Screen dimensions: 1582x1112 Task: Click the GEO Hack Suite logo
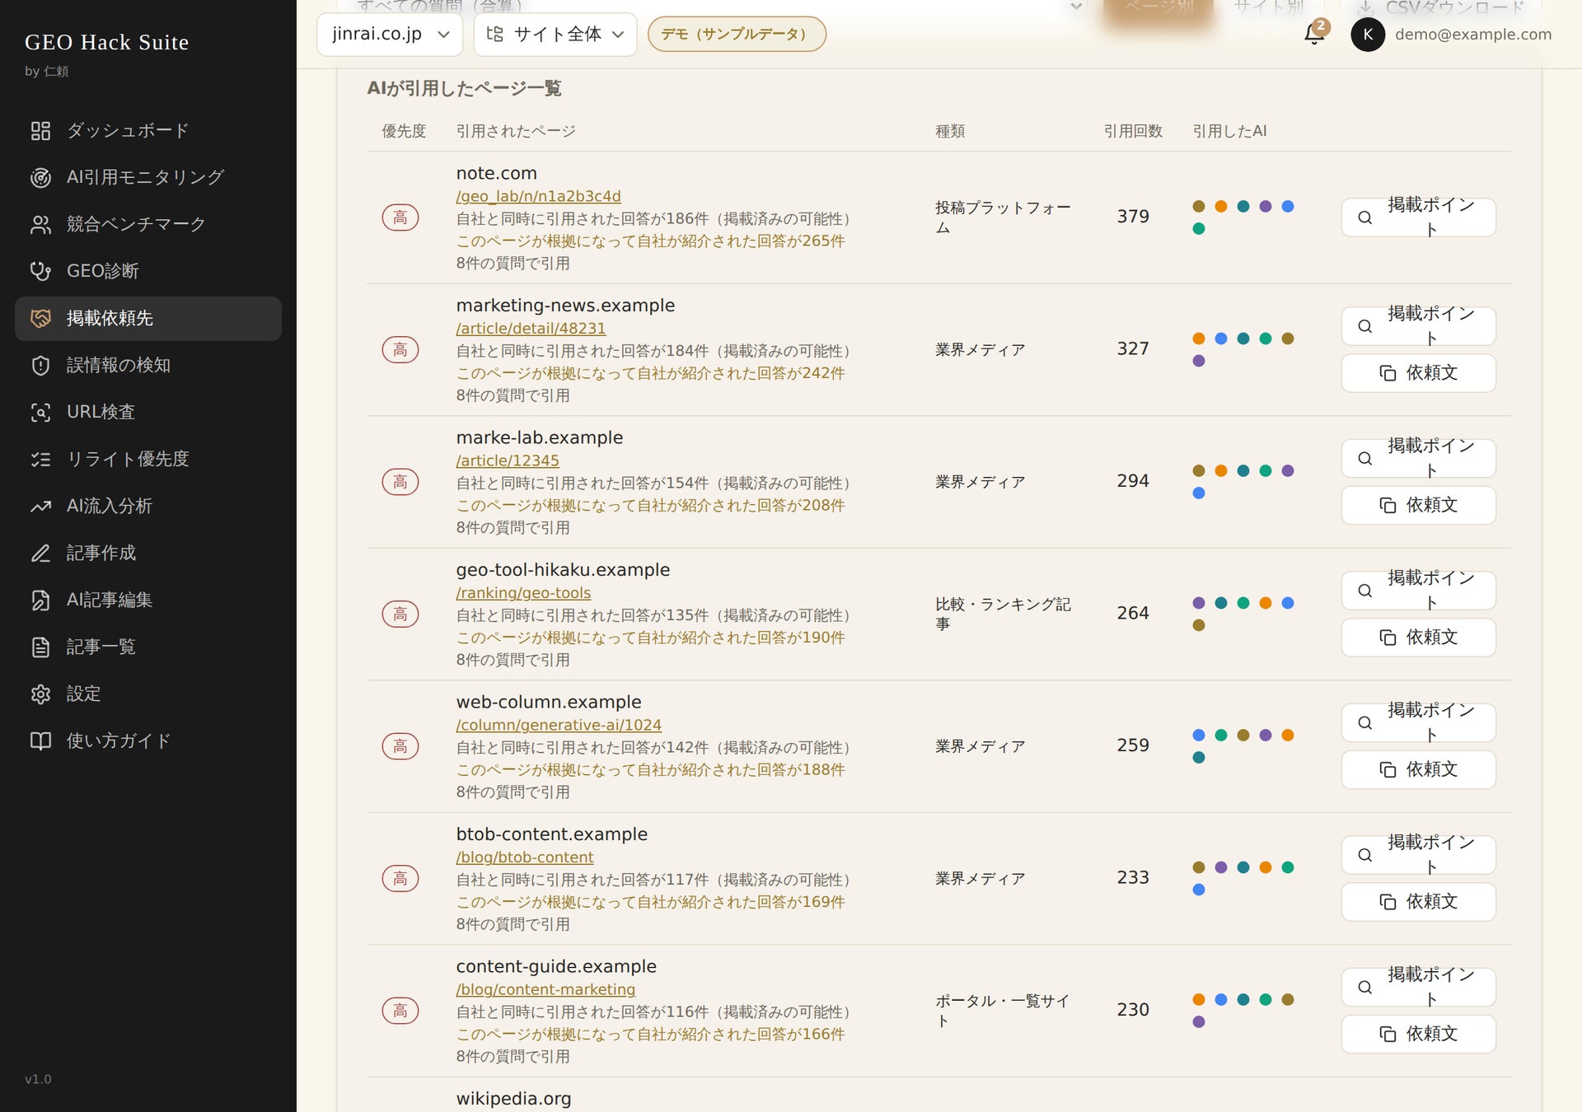click(106, 42)
